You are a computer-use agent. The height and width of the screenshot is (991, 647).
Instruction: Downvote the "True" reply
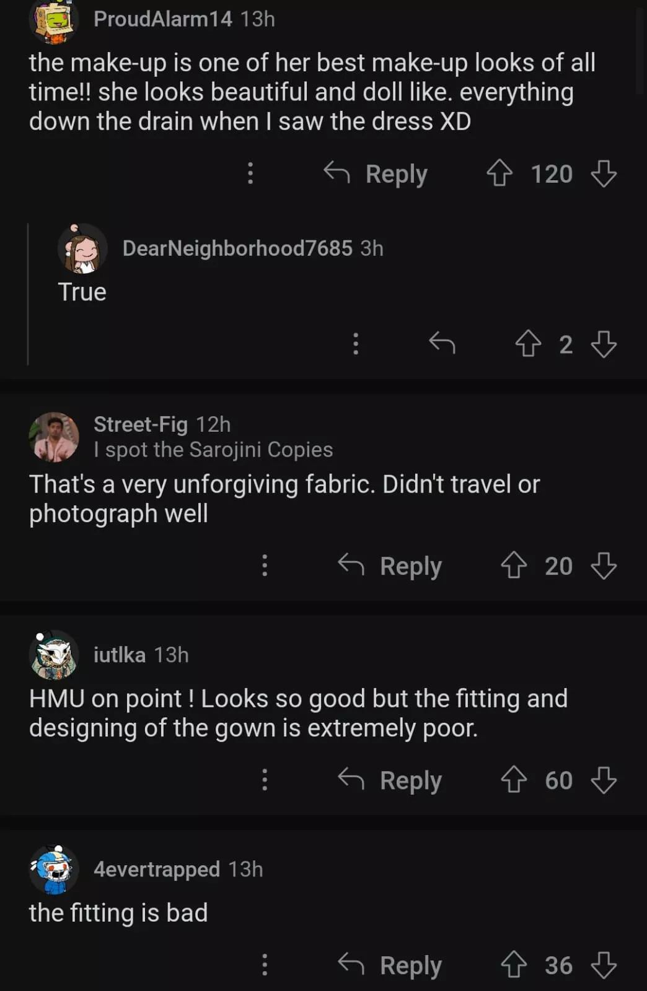[603, 344]
